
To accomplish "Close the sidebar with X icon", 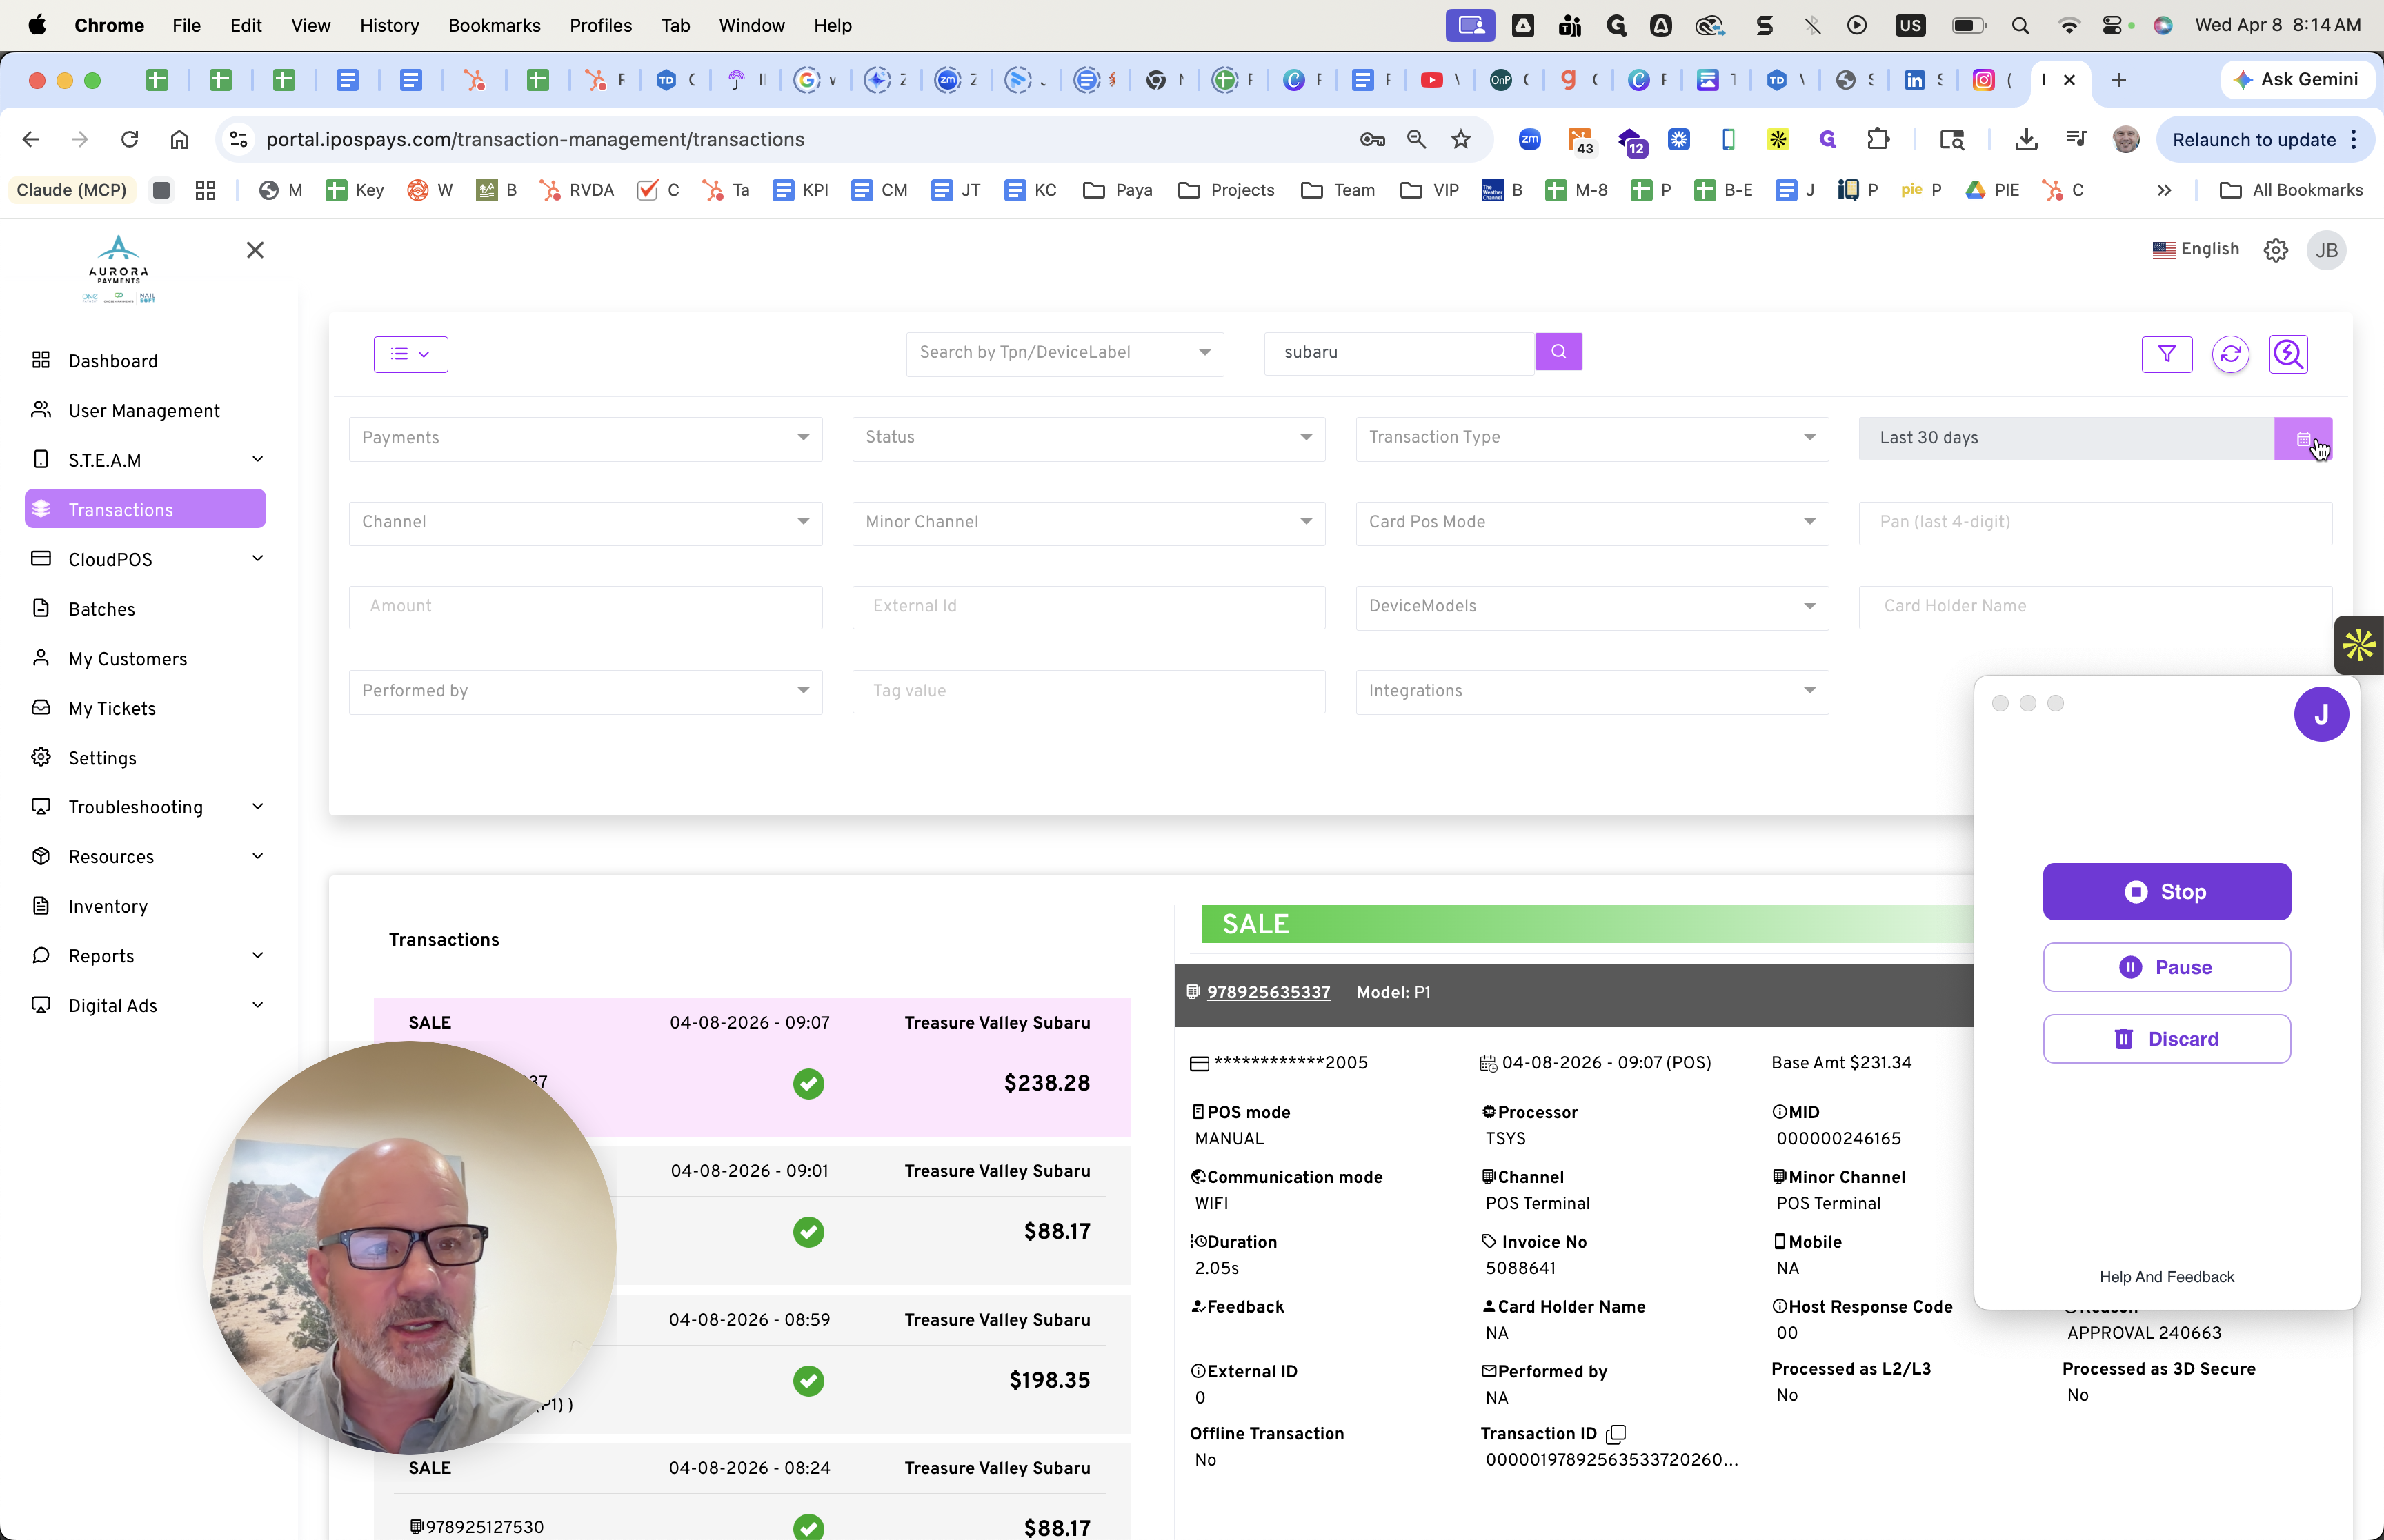I will [x=255, y=250].
